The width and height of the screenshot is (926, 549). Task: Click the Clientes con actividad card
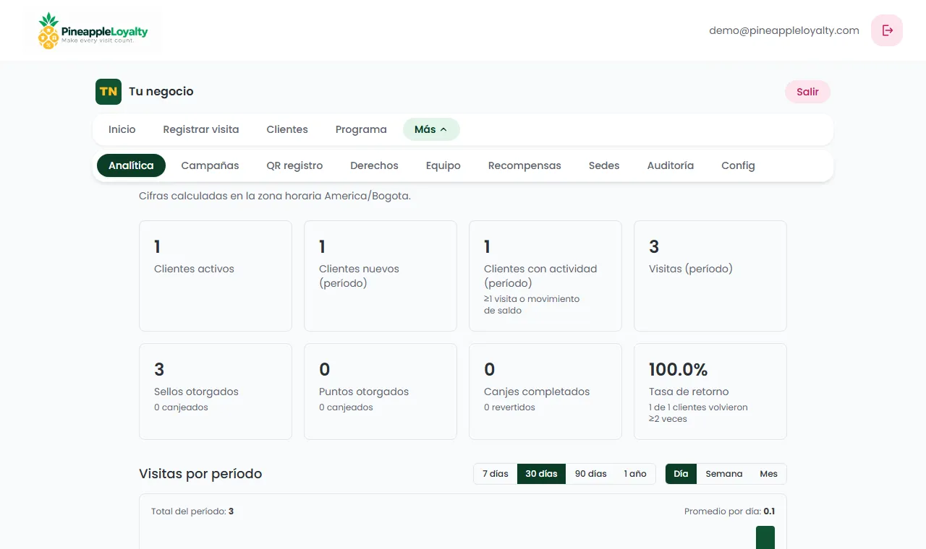click(x=545, y=276)
